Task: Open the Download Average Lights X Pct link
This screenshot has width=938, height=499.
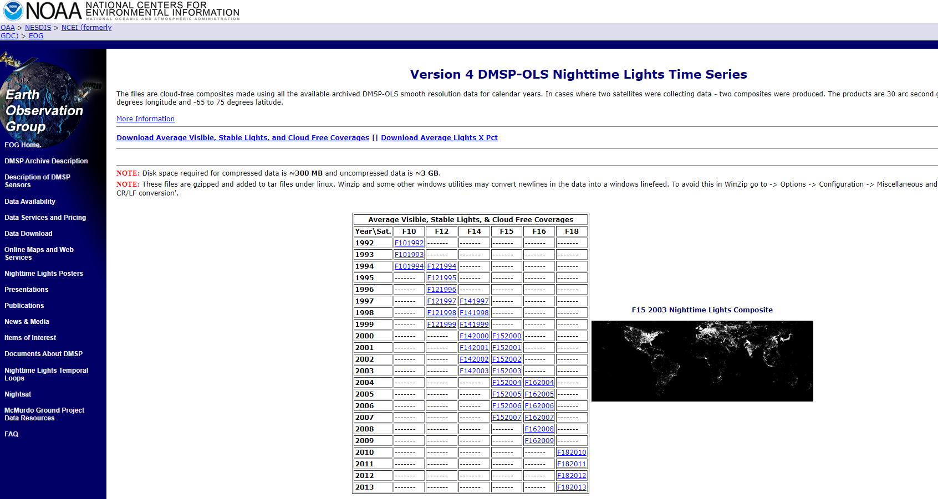Action: (439, 137)
